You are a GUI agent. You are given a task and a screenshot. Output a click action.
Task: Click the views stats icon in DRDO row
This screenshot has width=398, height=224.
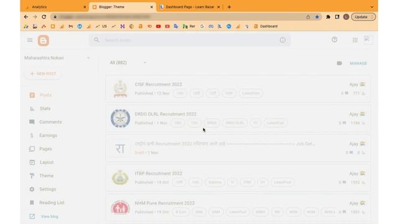click(363, 123)
